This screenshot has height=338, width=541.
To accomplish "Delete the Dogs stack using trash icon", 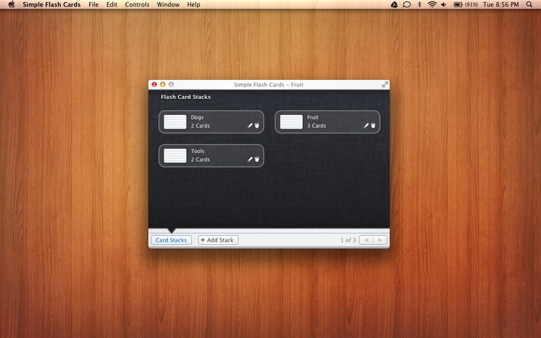I will (x=257, y=126).
